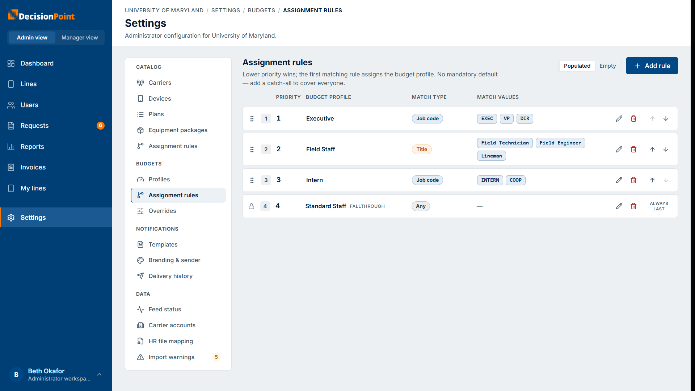
Task: Open Overrides settings
Action: coord(178,211)
